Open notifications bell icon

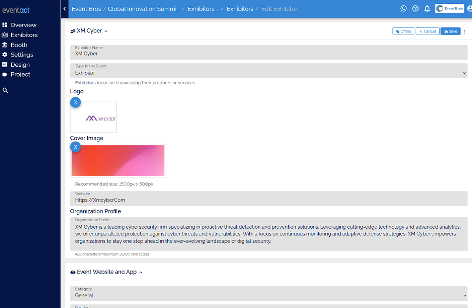point(427,9)
